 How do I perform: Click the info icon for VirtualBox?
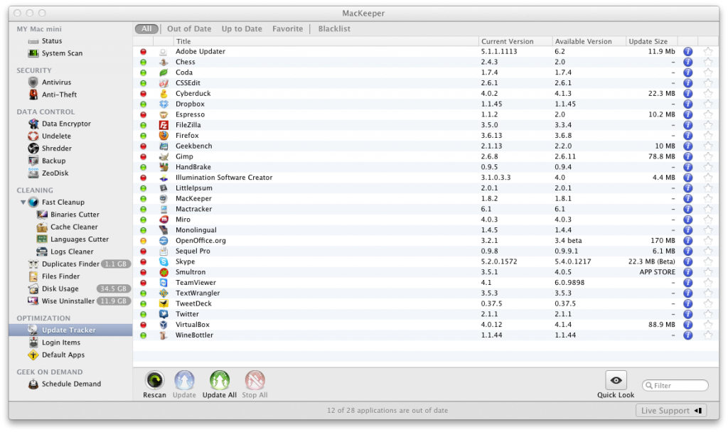pyautogui.click(x=688, y=325)
